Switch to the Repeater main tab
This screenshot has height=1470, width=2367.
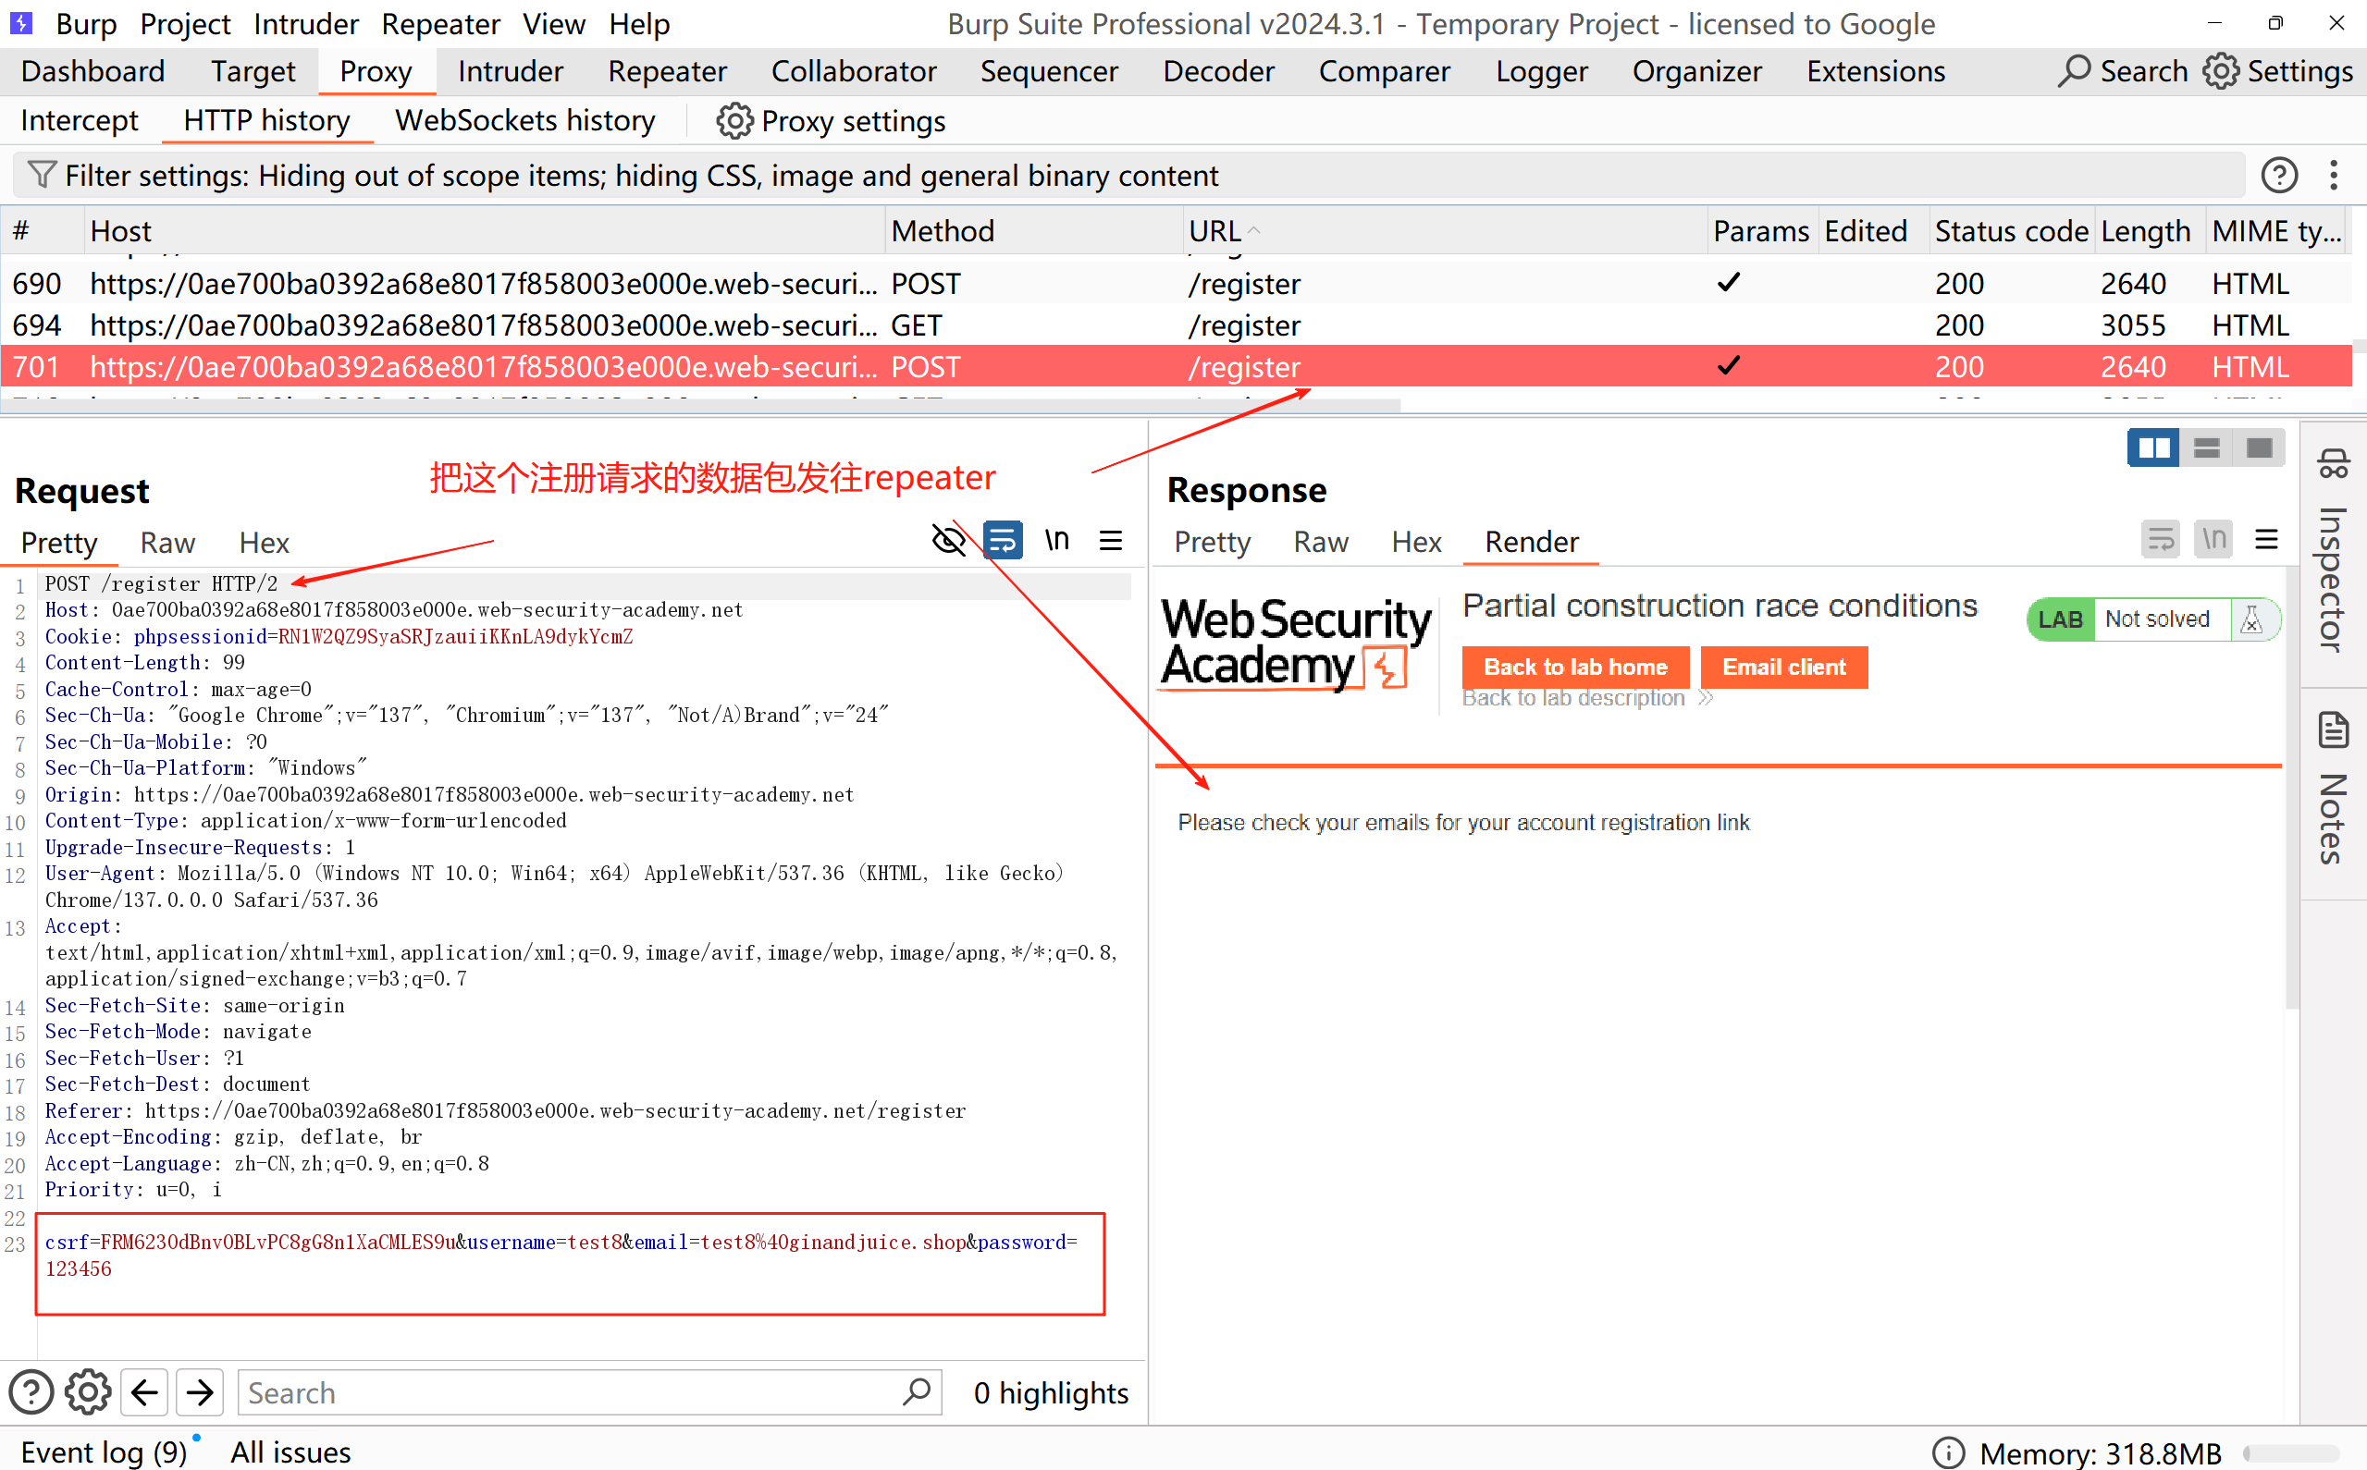coord(667,71)
